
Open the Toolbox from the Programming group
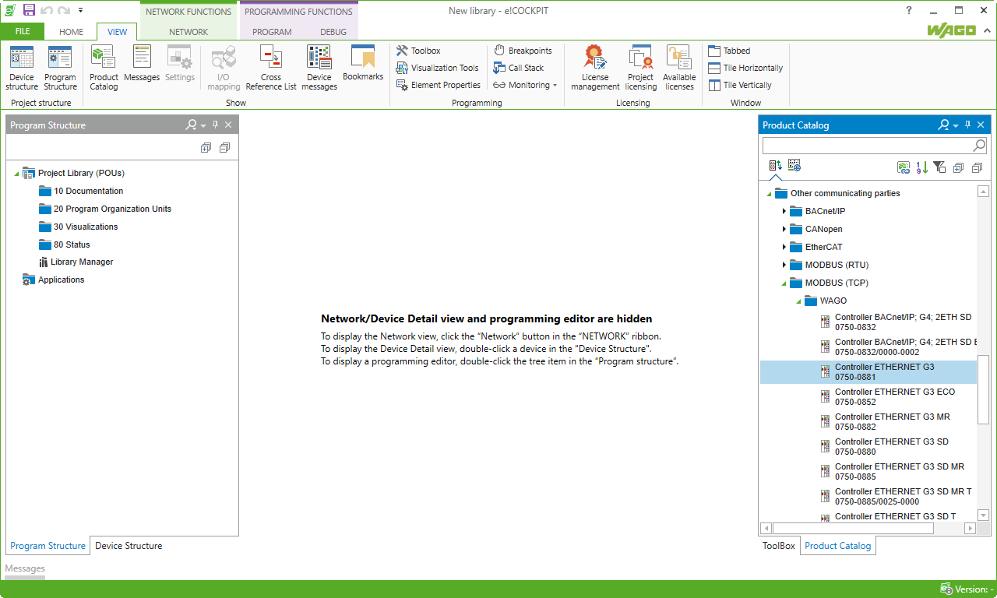418,51
